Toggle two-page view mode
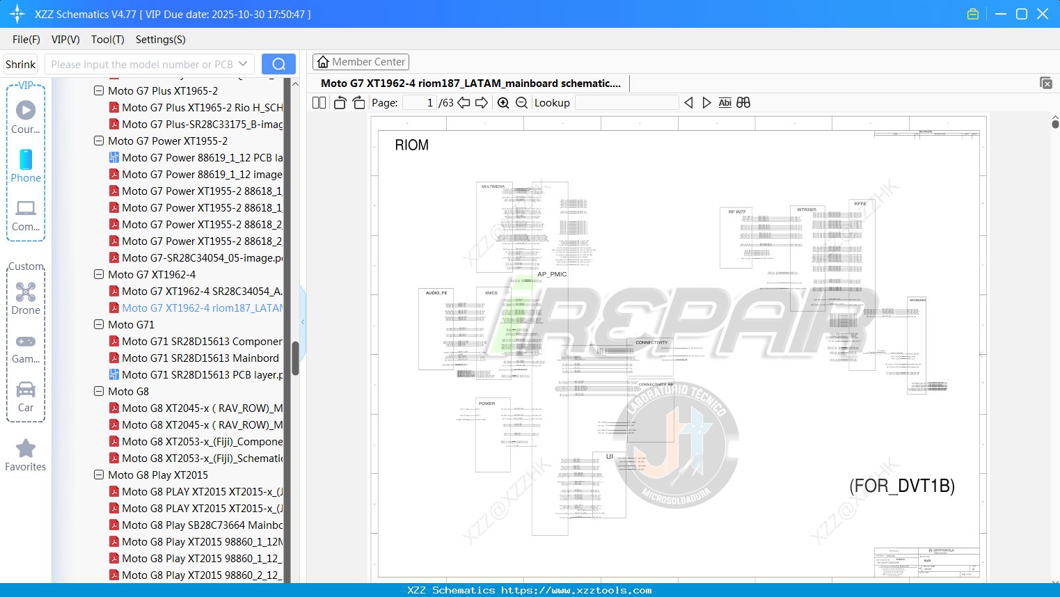 coord(318,102)
